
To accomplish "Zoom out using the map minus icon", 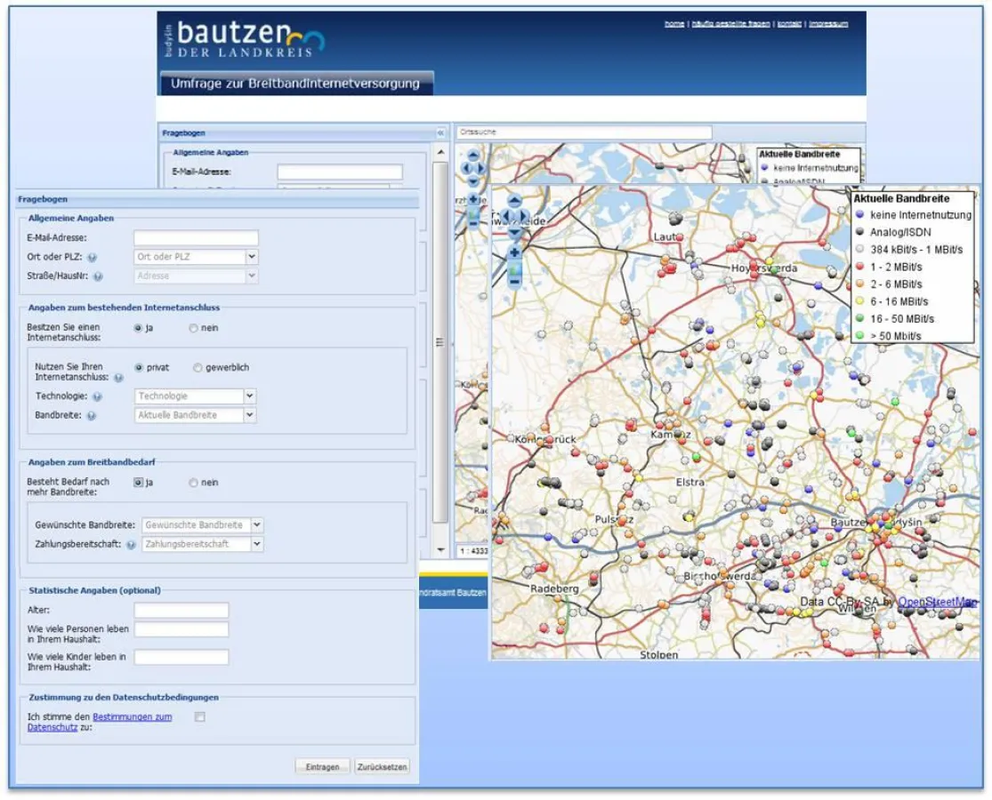I will 514,282.
